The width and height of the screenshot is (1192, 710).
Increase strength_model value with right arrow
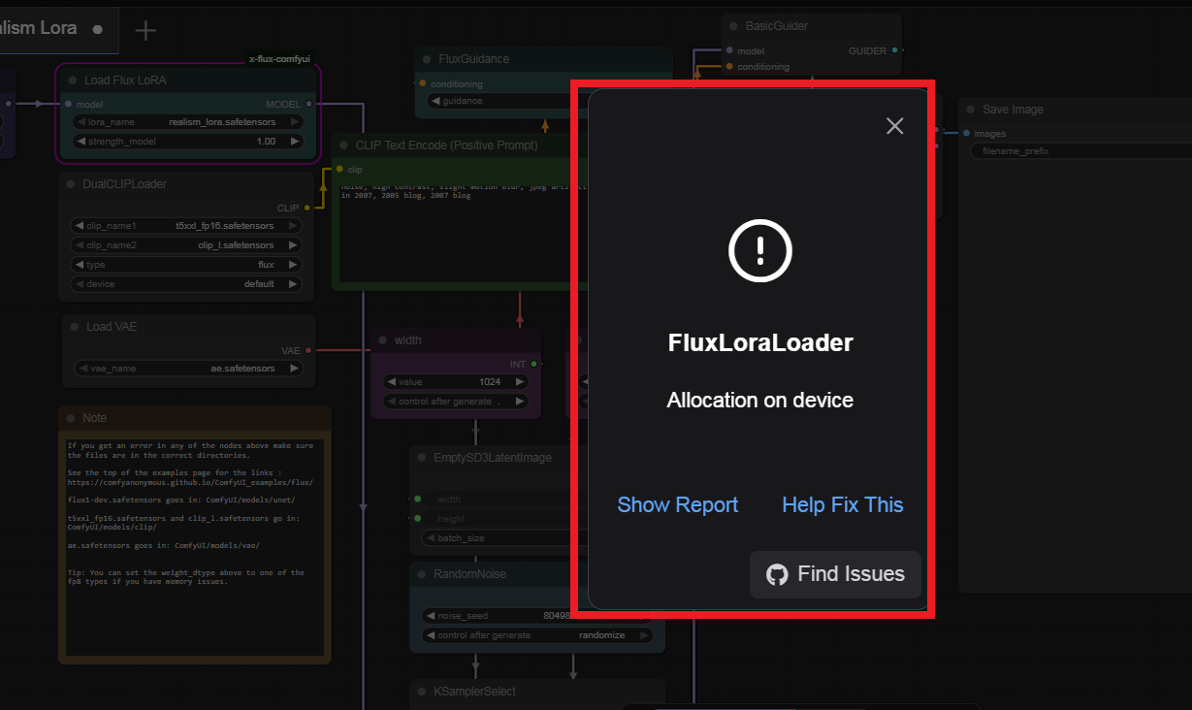(295, 142)
